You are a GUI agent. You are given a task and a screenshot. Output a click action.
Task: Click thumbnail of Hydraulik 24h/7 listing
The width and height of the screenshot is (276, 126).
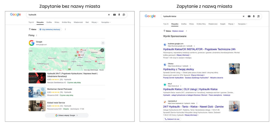37,78
